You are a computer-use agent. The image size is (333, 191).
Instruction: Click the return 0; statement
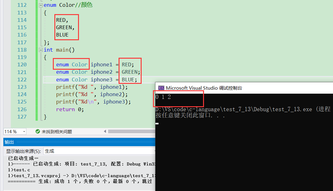(70, 109)
